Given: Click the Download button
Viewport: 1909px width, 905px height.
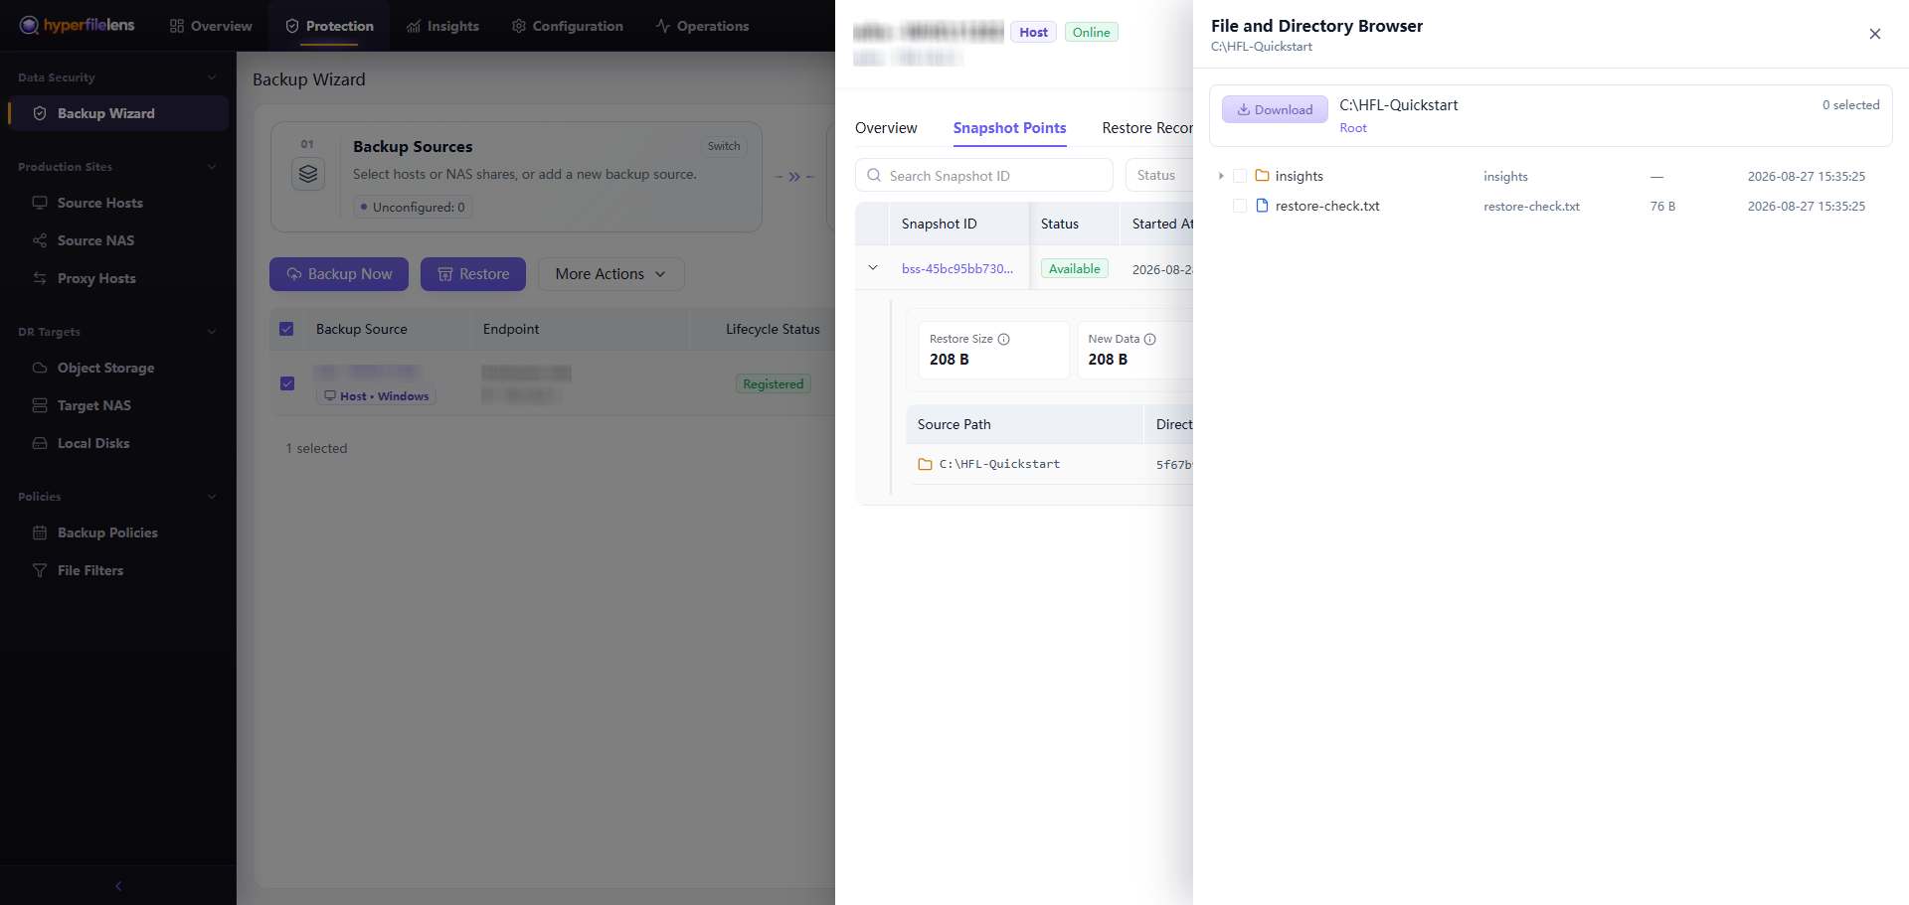Looking at the screenshot, I should pos(1275,109).
